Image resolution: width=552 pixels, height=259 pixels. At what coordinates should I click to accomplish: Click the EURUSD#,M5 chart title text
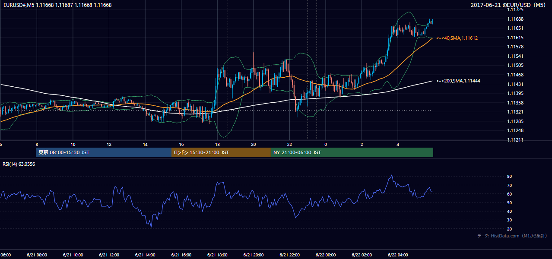[x=57, y=5]
